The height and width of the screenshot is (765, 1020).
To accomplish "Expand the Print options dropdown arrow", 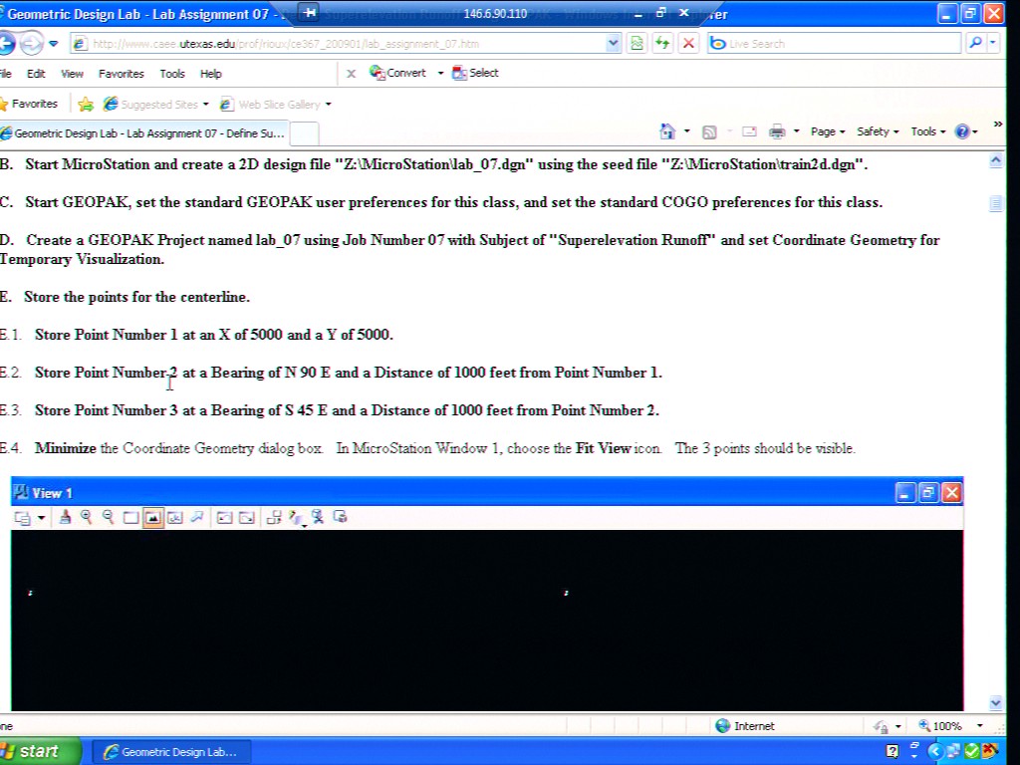I will pos(796,132).
